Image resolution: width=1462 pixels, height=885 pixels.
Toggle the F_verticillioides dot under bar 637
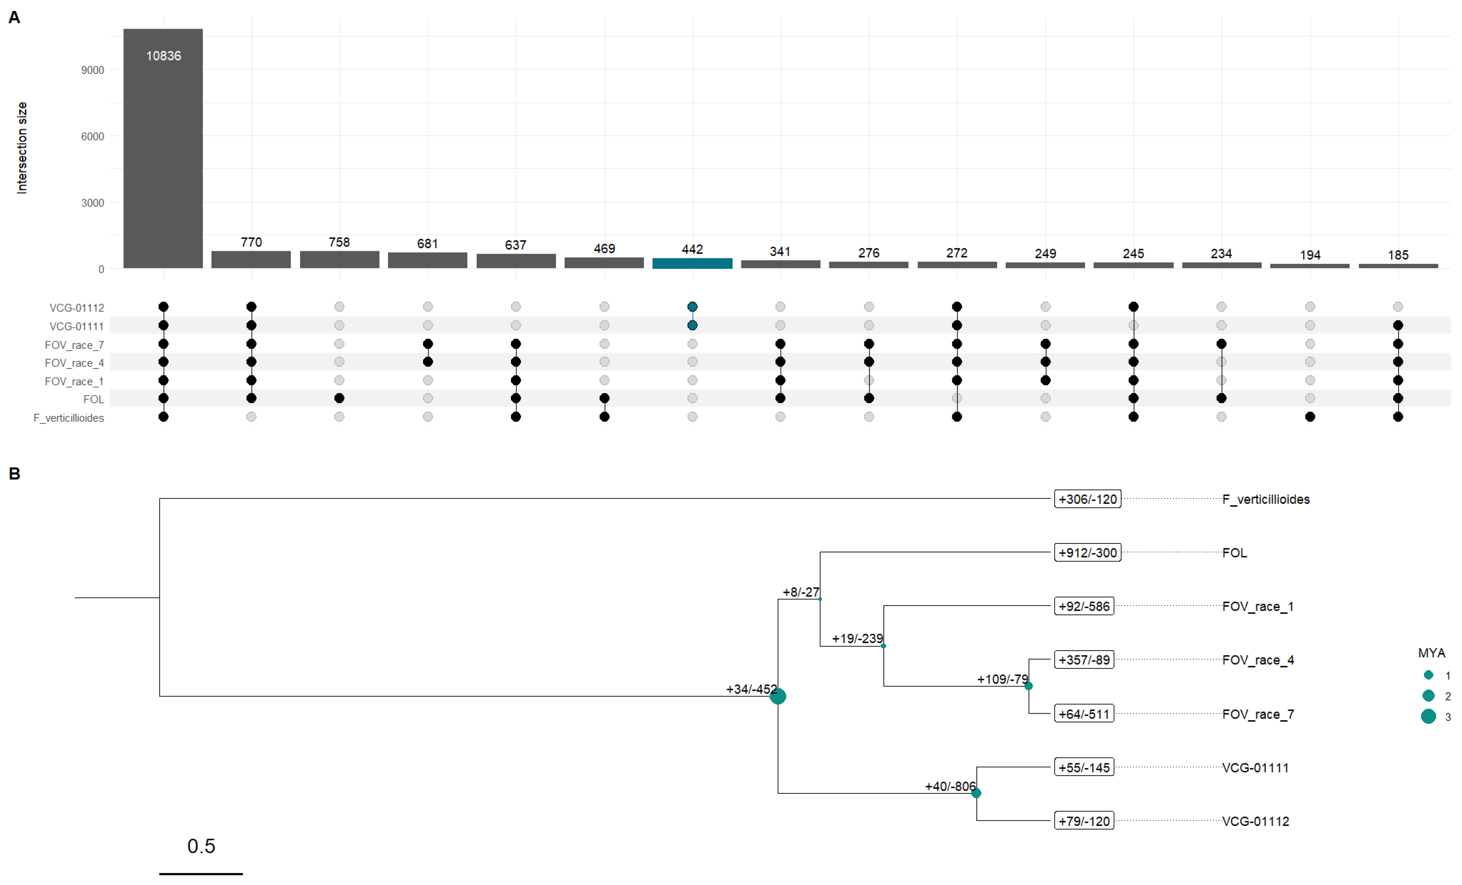515,416
